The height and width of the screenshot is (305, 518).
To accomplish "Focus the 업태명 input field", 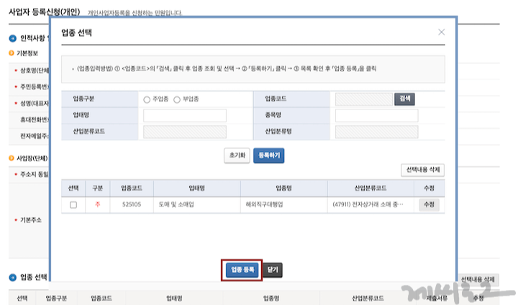I will [185, 115].
